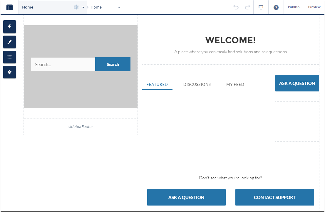This screenshot has width=325, height=212.
Task: Select the tagline about finding solutions
Action: coord(230,52)
